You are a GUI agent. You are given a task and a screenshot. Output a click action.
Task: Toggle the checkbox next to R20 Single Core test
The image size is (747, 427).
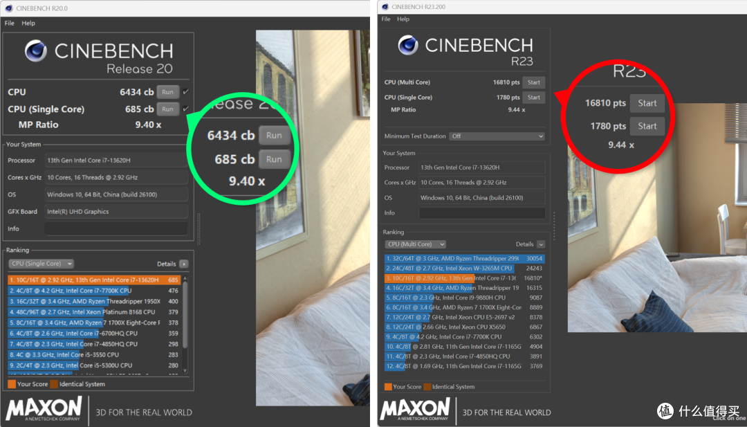point(186,109)
